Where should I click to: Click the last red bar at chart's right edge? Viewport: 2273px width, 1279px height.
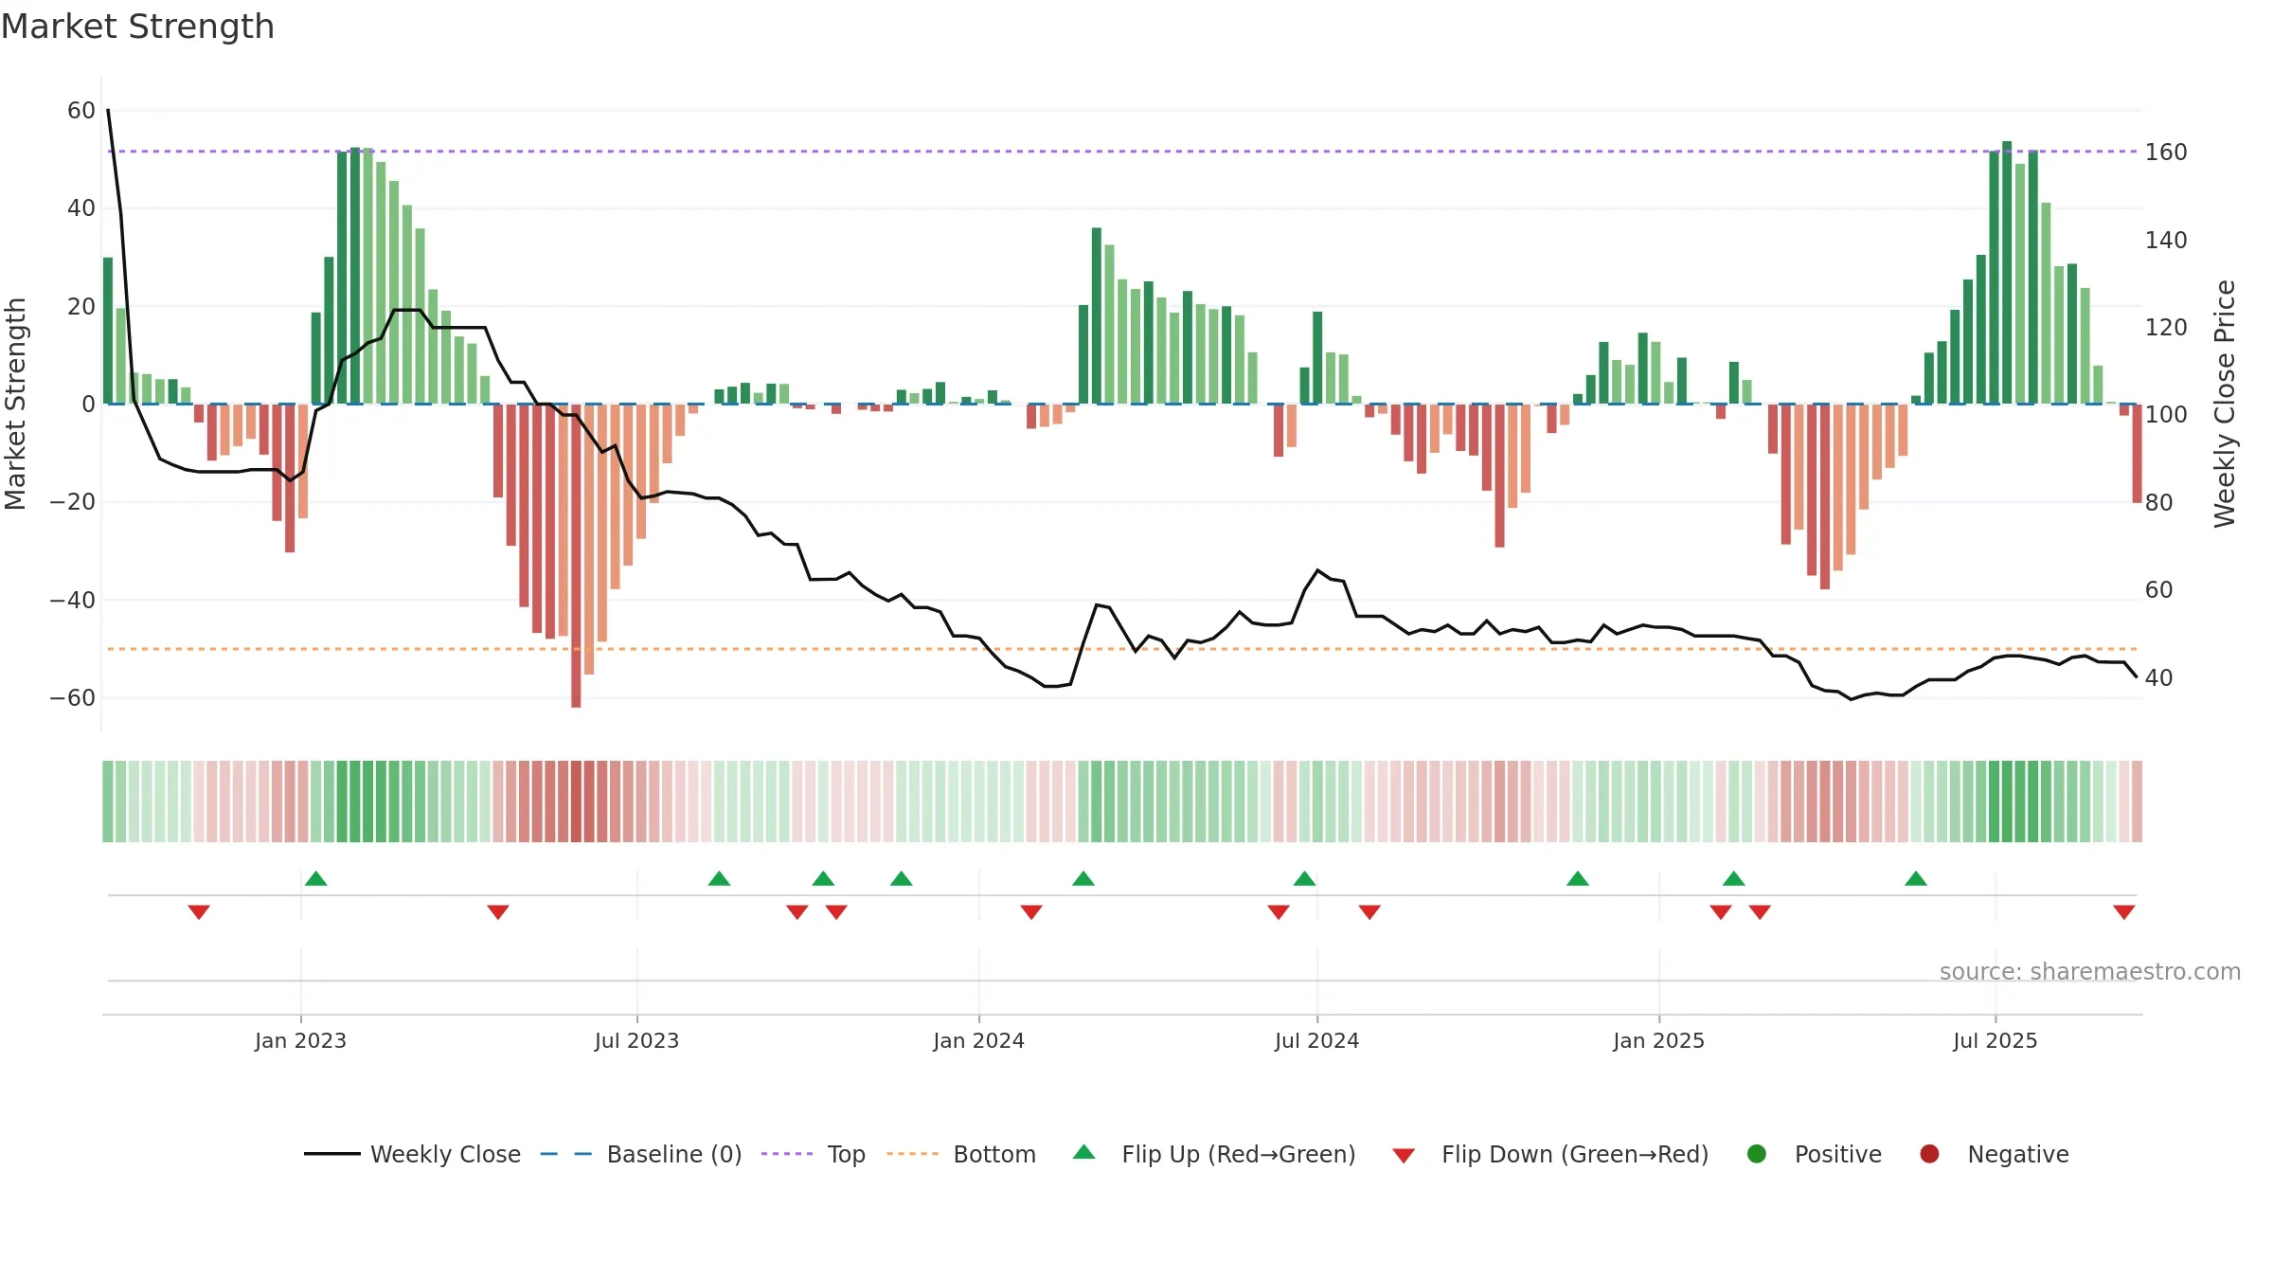pos(2137,454)
